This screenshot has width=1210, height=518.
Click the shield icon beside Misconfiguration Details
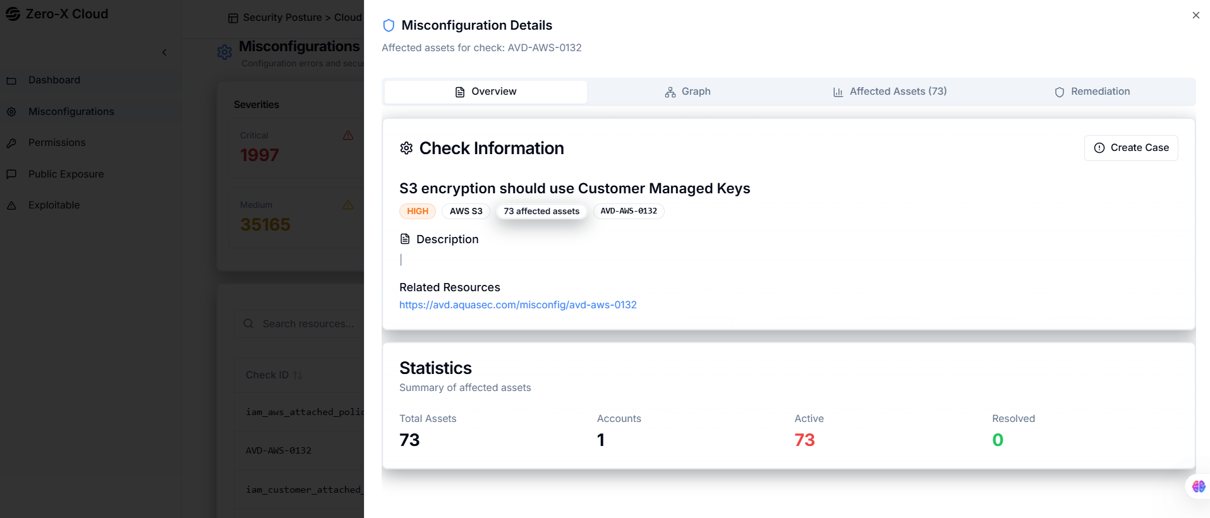coord(389,25)
